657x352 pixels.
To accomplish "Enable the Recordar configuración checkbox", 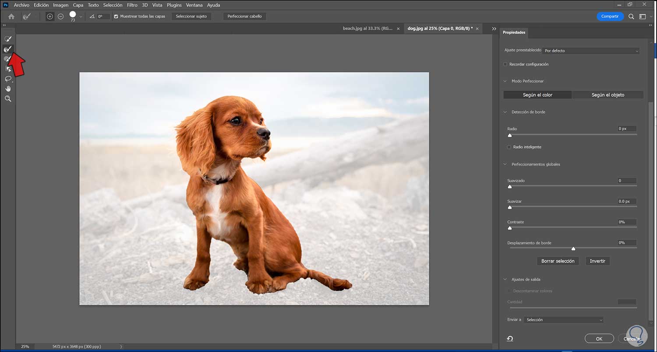I will click(505, 64).
